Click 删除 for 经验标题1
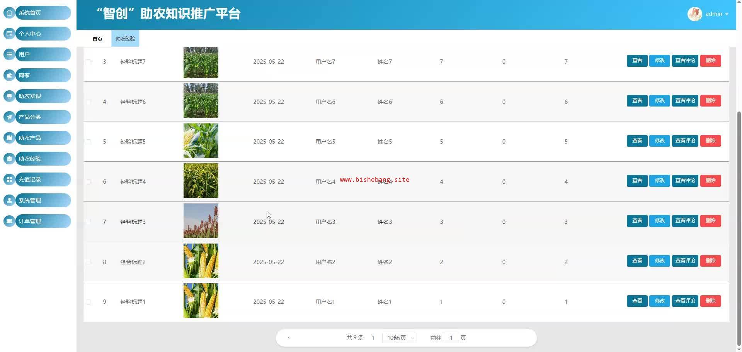742x352 pixels. coord(710,301)
